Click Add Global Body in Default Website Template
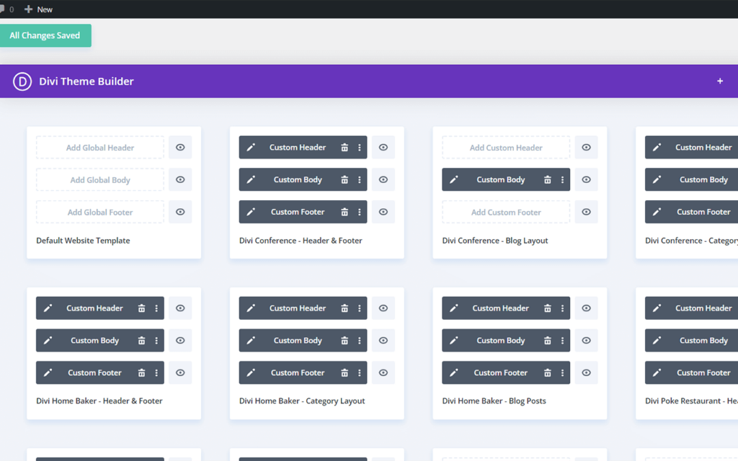Screen dimensions: 738x461 pyautogui.click(x=100, y=180)
